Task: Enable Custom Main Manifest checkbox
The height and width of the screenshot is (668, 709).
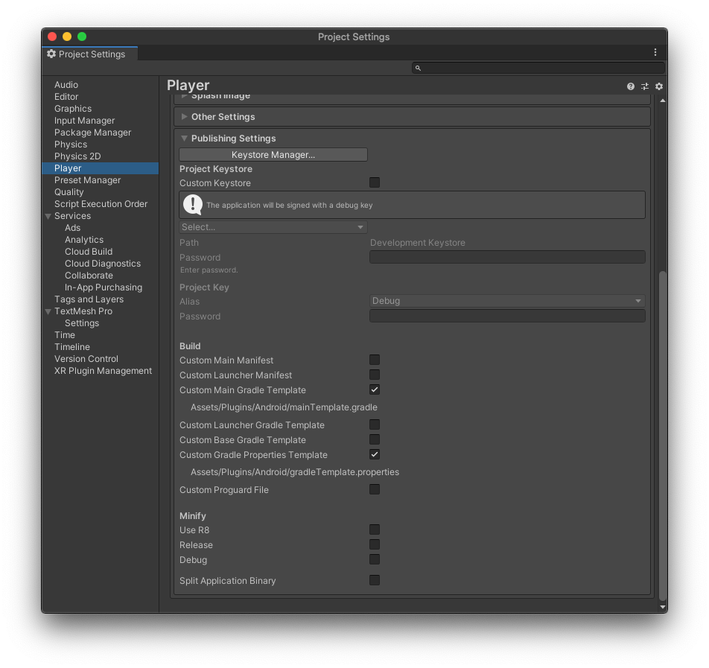Action: [375, 360]
